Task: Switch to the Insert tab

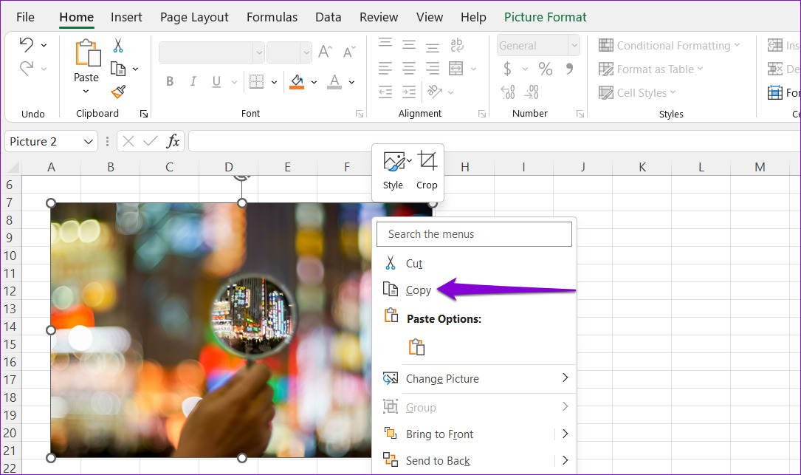Action: click(126, 17)
